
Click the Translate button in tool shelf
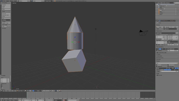(x=6, y=5)
